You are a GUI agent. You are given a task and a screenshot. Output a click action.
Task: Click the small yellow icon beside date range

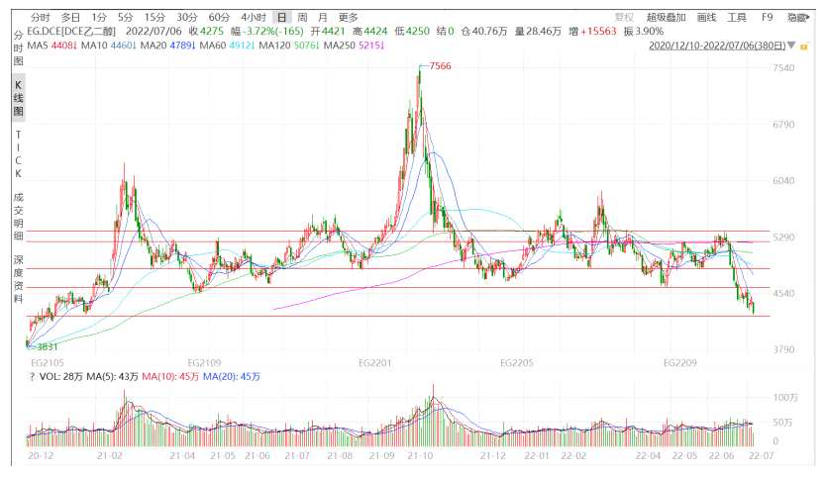804,47
